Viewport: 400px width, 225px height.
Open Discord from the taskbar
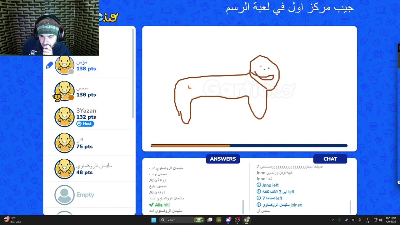228,220
